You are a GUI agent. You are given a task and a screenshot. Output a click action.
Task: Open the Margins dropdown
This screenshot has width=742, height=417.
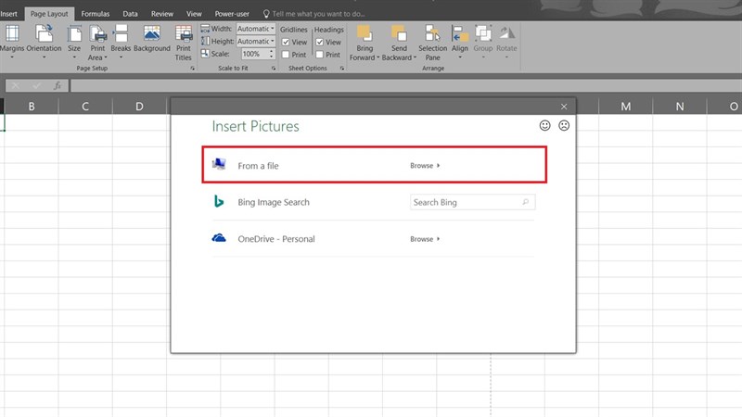pyautogui.click(x=12, y=42)
